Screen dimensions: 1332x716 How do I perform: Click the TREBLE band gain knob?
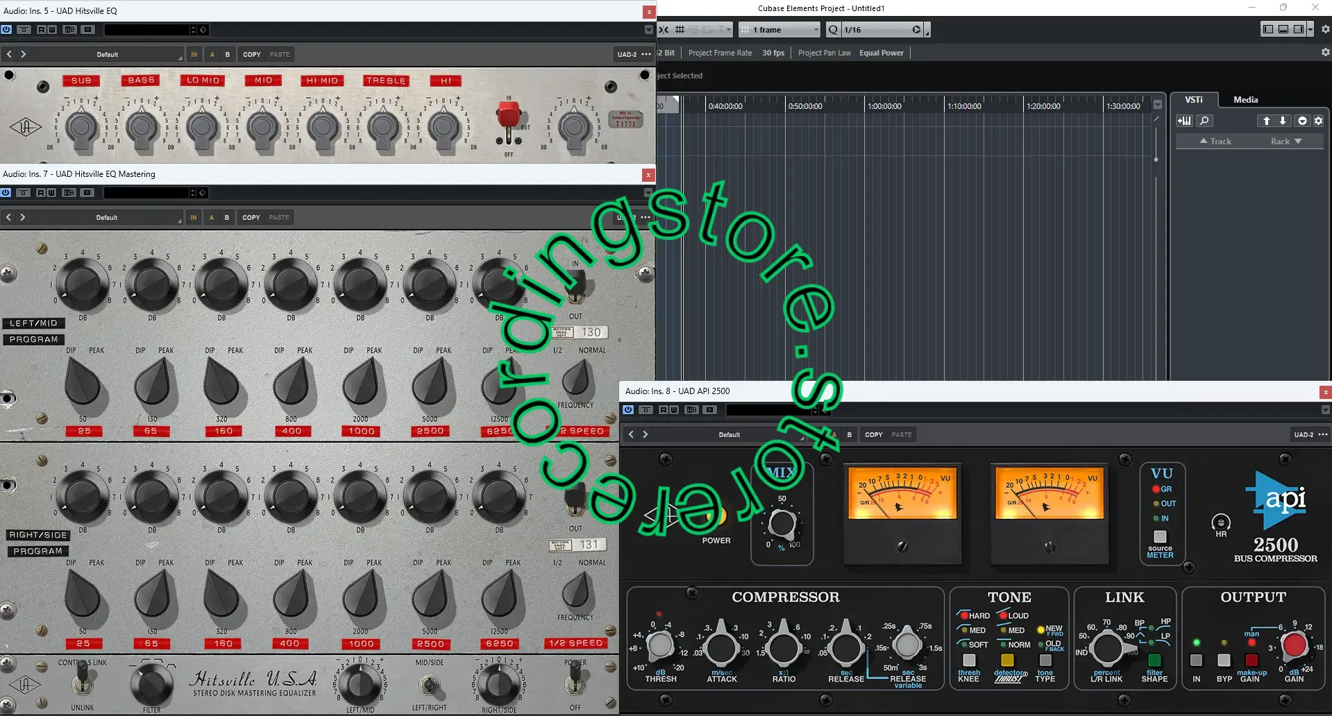pos(384,127)
